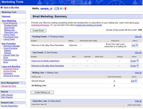
Task: Open the Delete dropdown arrow for the Welcome sent email
Action: click(137, 66)
